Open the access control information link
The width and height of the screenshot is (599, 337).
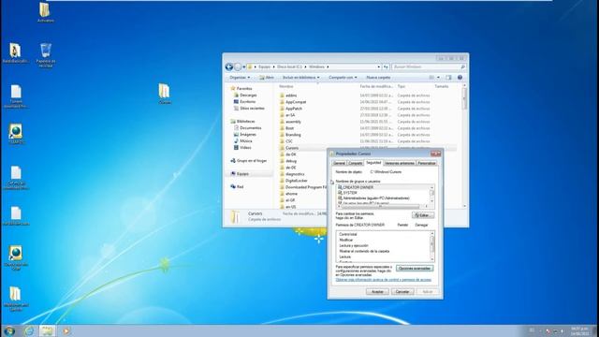click(x=383, y=280)
